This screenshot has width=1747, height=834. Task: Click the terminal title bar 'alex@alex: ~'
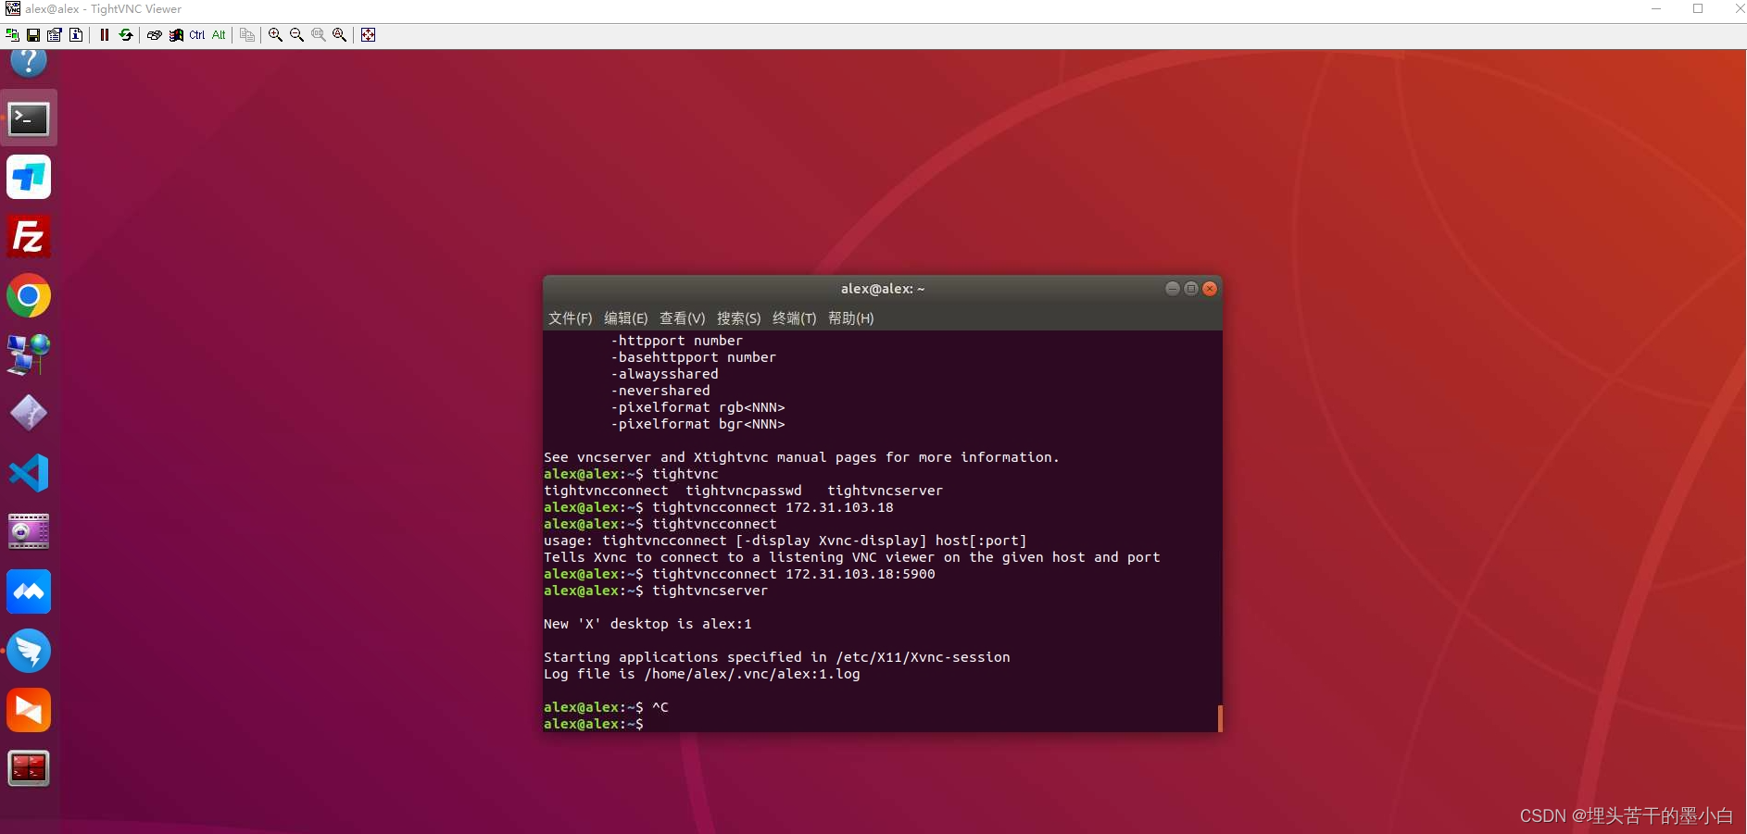point(882,289)
